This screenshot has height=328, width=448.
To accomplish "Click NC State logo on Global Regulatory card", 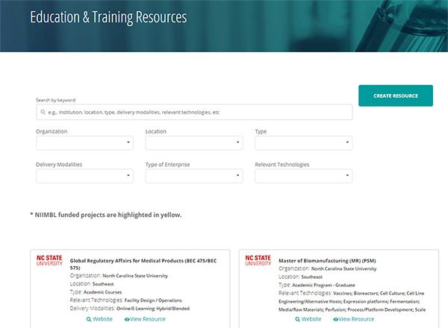I will pos(49,260).
